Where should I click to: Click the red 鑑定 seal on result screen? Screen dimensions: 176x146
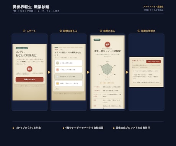pos(108,45)
